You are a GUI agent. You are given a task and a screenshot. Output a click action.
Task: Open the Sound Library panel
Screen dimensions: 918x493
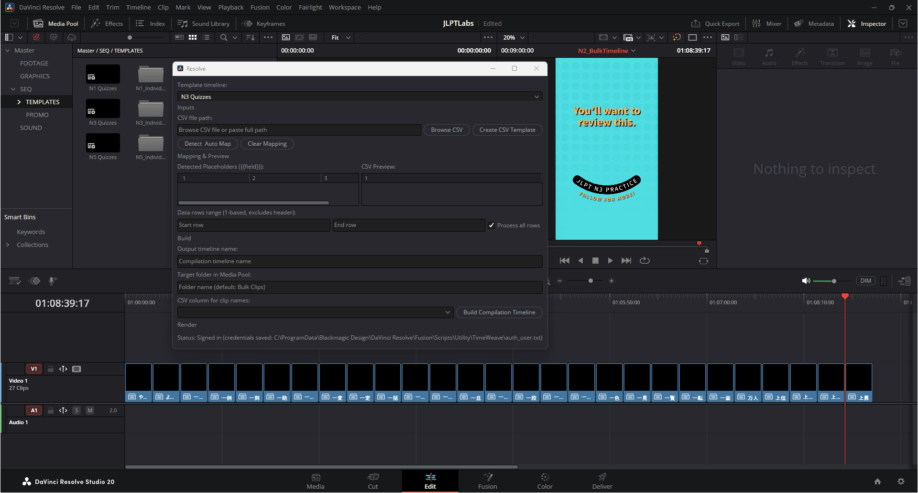tap(203, 23)
